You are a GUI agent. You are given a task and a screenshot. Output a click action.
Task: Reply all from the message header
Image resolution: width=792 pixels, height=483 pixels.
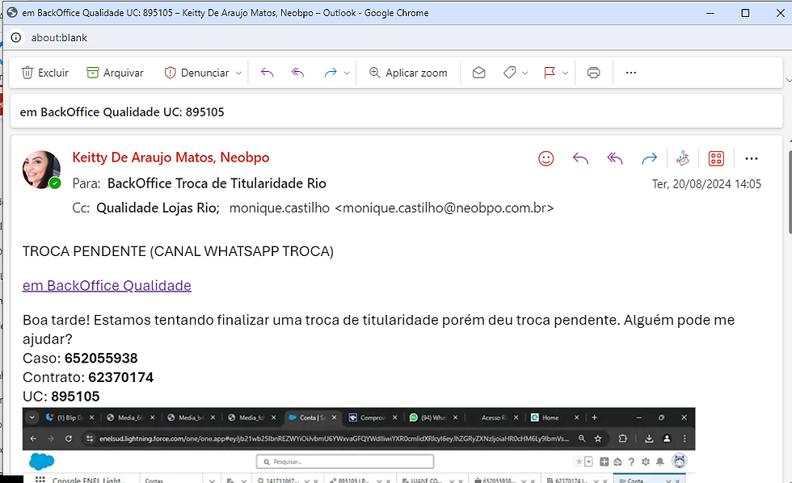click(x=615, y=158)
